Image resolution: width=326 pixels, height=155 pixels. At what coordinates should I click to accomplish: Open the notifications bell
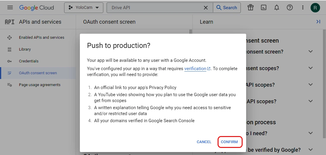276,8
